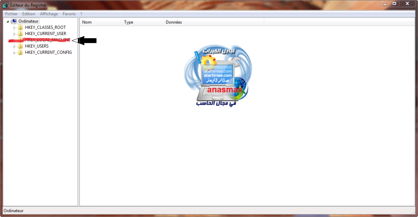Click the HKEY_USERS folder icon
Image resolution: width=418 pixels, height=217 pixels.
point(20,46)
